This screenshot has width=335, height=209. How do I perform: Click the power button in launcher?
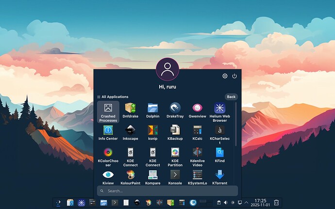click(x=234, y=76)
